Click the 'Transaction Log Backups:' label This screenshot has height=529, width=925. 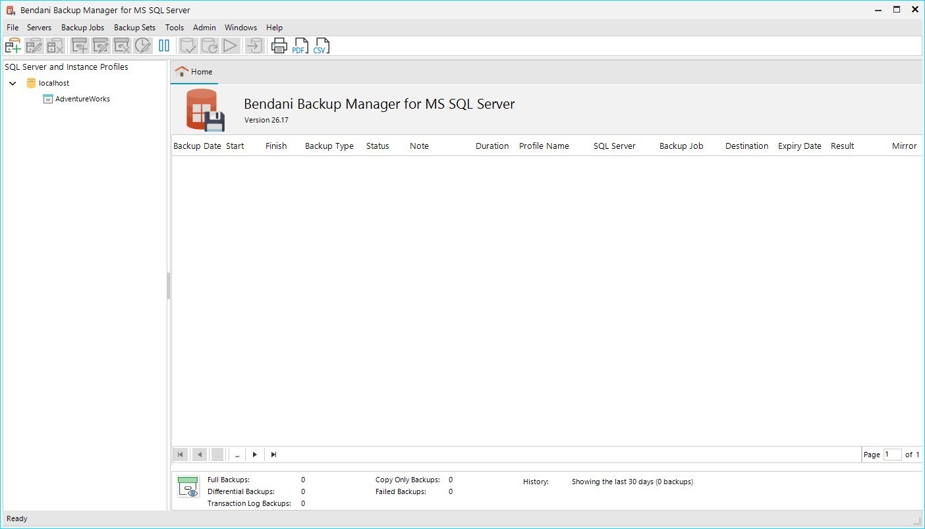tap(249, 503)
